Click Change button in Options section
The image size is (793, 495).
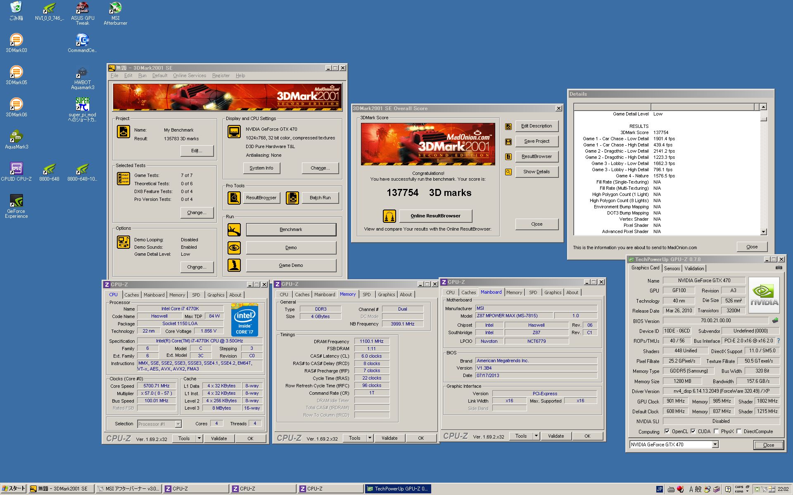tap(197, 267)
